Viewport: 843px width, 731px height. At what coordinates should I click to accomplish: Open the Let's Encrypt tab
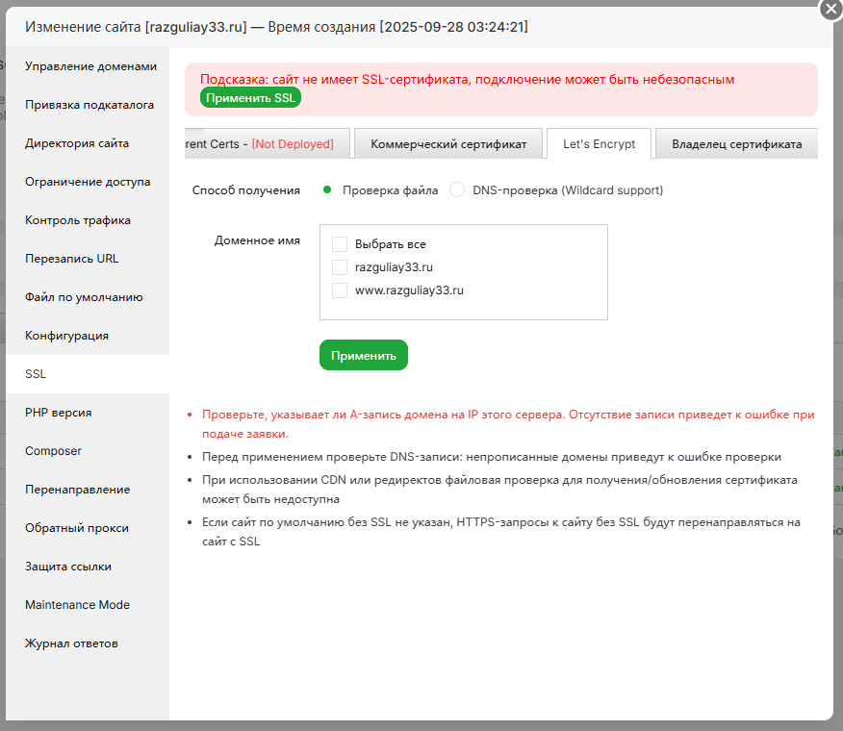[x=599, y=144]
